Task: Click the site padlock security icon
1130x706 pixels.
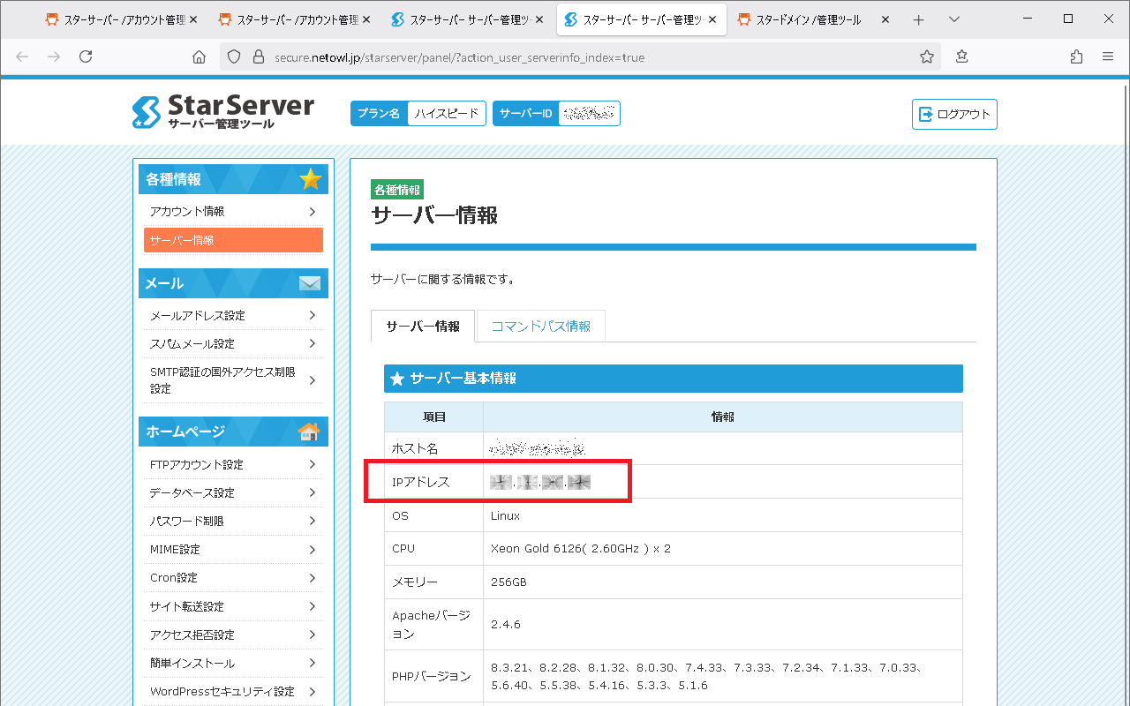Action: (x=258, y=57)
